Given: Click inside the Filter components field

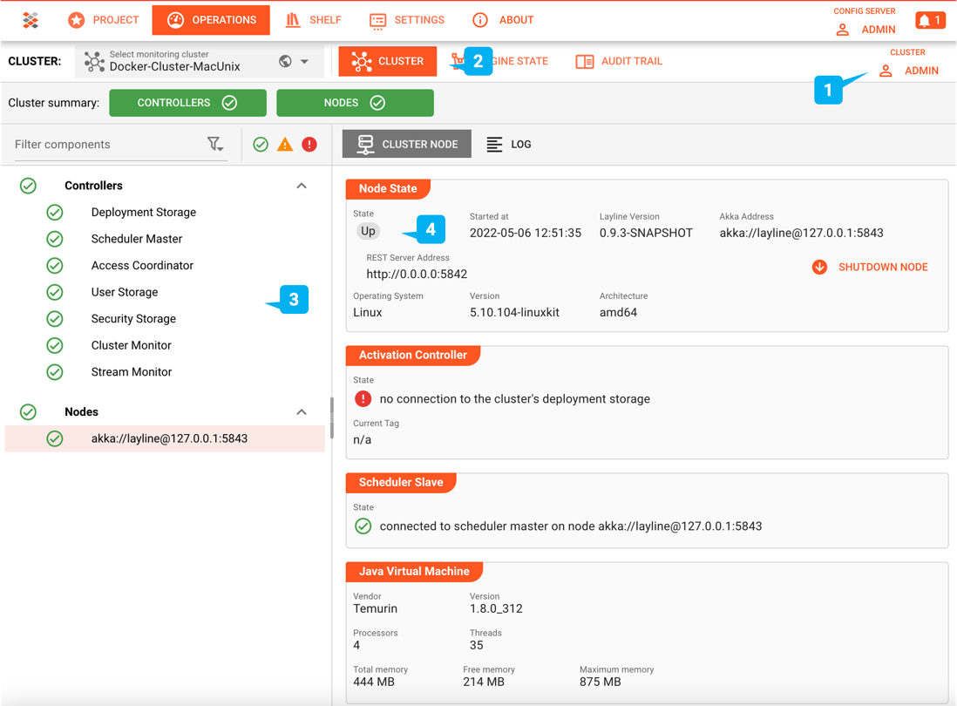Looking at the screenshot, I should click(x=105, y=144).
